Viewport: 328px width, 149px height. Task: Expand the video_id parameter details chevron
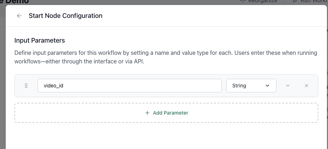(288, 86)
